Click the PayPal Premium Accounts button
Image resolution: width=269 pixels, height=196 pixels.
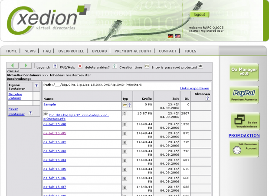pyautogui.click(x=244, y=95)
